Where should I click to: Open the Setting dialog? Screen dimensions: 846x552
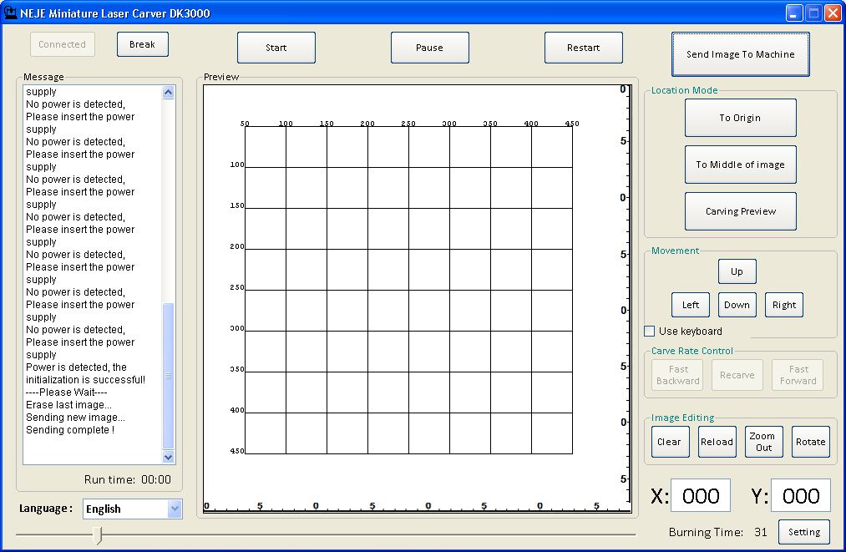pos(804,532)
